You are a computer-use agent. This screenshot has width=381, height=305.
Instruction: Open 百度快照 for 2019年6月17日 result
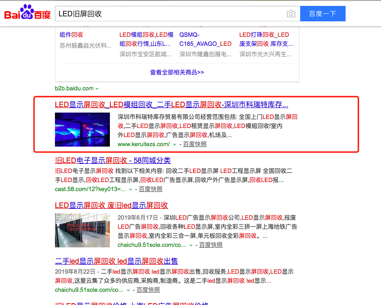pyautogui.click(x=211, y=245)
